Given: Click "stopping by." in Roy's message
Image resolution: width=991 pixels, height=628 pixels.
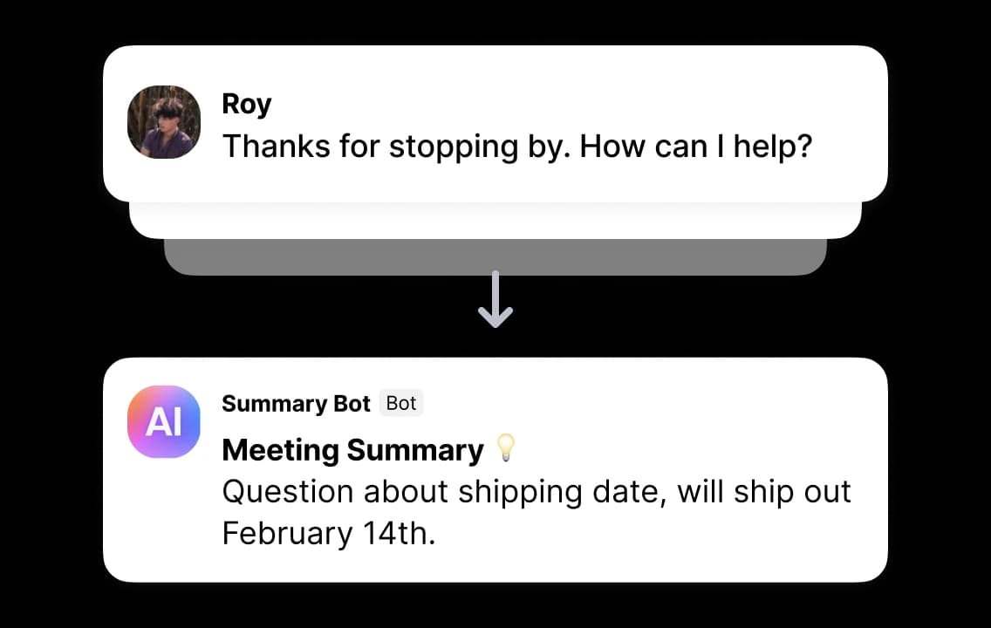Looking at the screenshot, I should 481,146.
